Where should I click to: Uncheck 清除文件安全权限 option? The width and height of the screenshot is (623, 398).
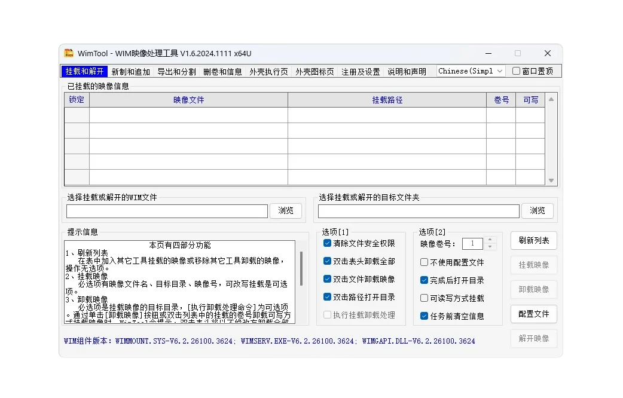pyautogui.click(x=328, y=243)
